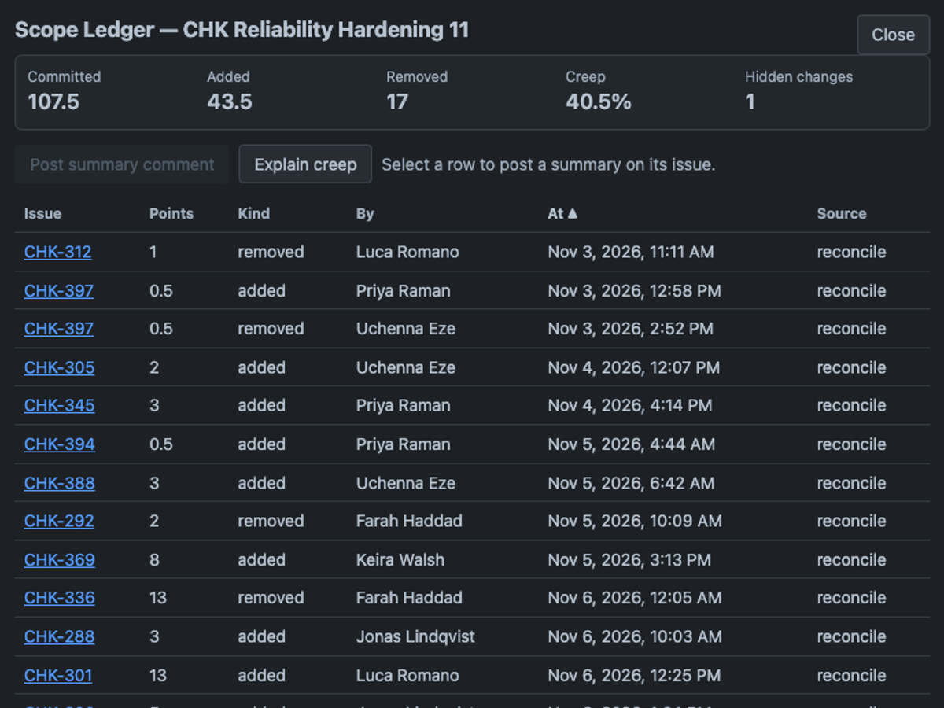
Task: Select reconcile source in CHK-388 row
Action: [851, 483]
